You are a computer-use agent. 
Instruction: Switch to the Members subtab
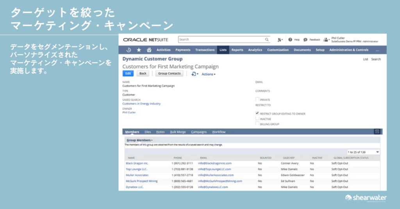[132, 132]
